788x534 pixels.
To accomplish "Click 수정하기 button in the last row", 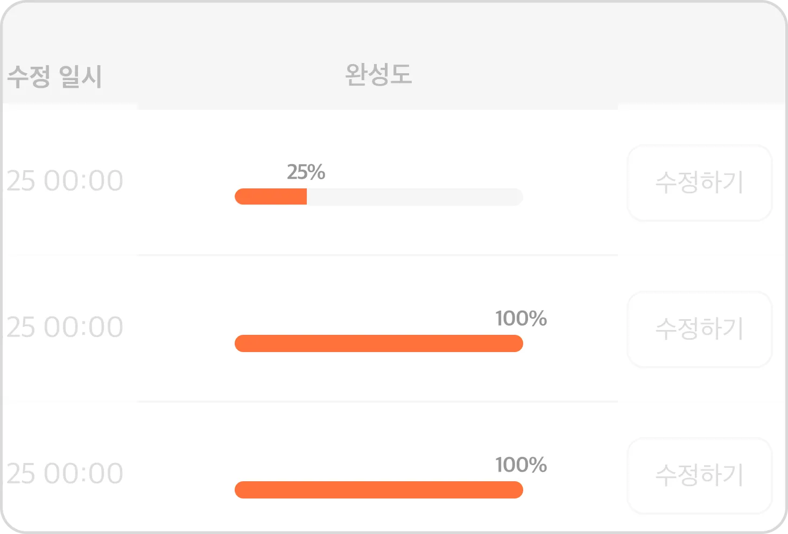I will (x=699, y=475).
